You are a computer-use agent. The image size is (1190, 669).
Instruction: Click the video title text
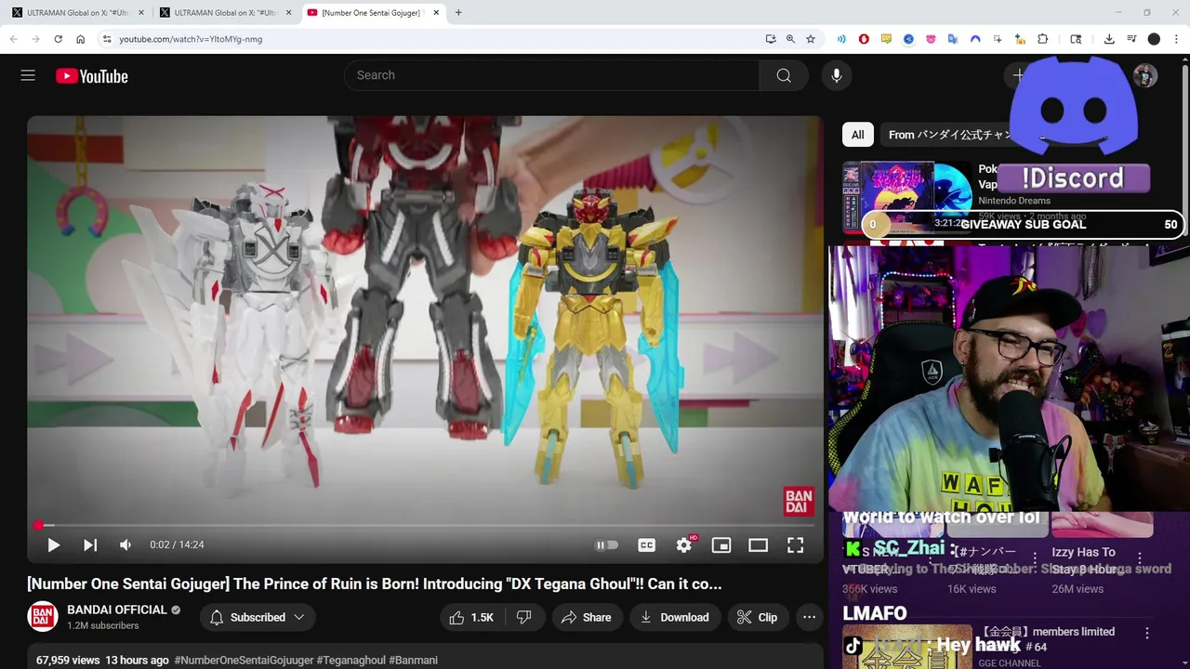click(x=375, y=584)
